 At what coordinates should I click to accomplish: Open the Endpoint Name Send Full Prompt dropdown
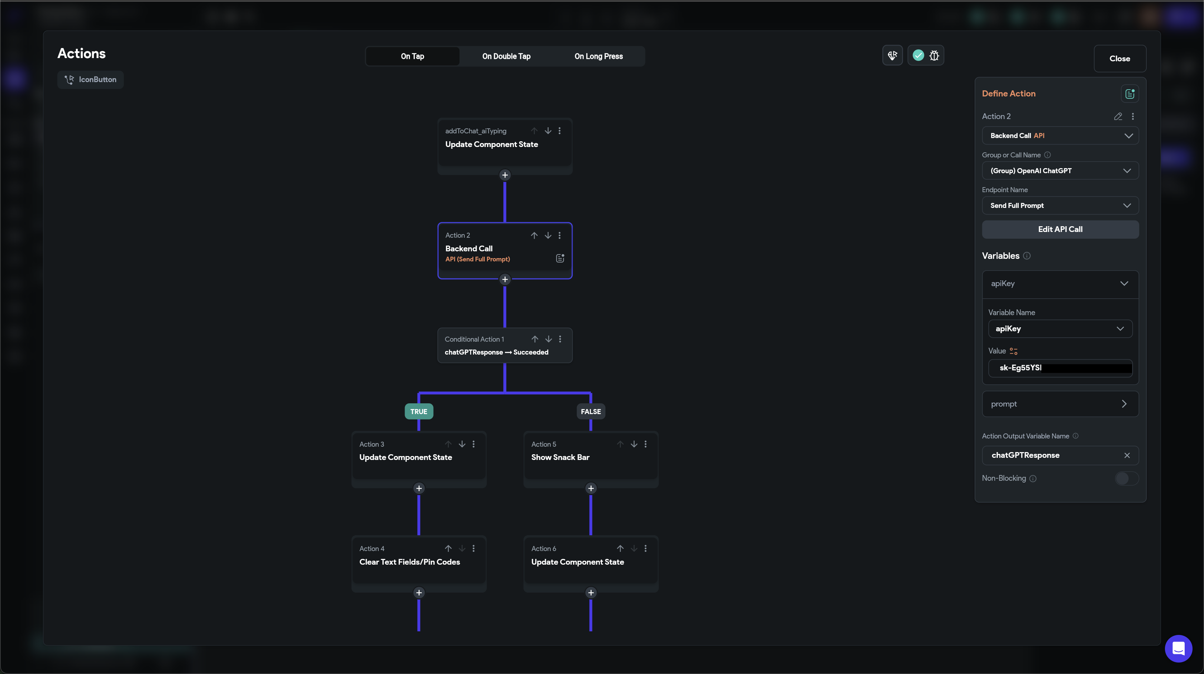click(x=1060, y=206)
